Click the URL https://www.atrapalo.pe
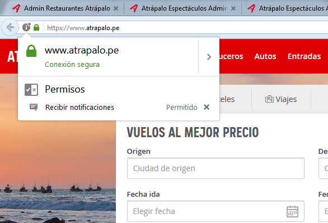The image size is (328, 223). pos(83,28)
